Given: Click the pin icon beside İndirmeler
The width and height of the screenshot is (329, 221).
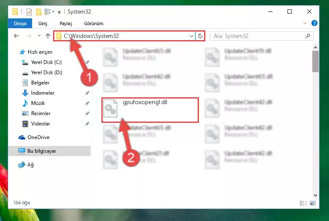Looking at the screenshot, I should pos(87,93).
